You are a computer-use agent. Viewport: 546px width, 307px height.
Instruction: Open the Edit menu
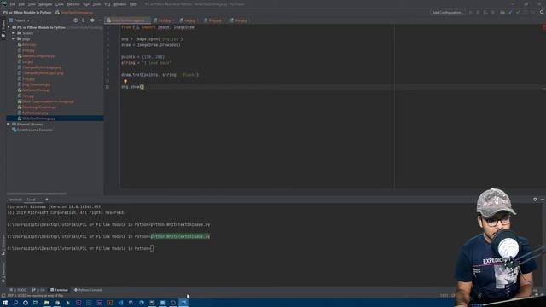coord(21,4)
